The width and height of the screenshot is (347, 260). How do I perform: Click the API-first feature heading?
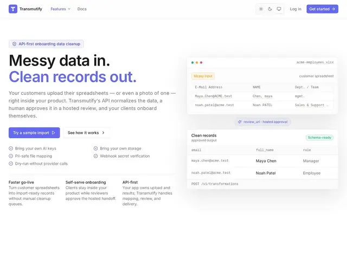pos(130,182)
